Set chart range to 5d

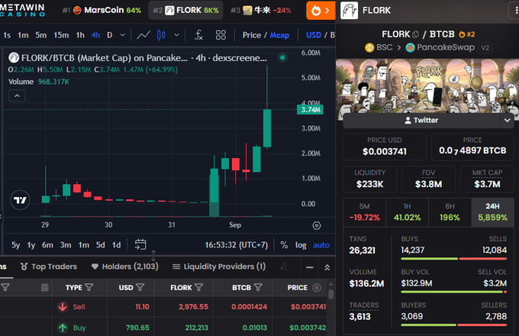100,245
